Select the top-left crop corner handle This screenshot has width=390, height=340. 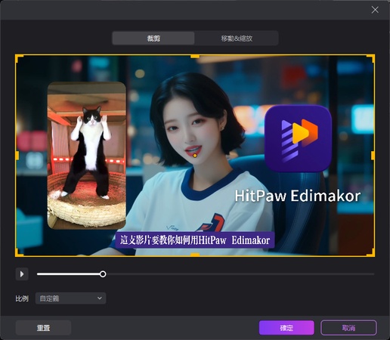[19, 58]
